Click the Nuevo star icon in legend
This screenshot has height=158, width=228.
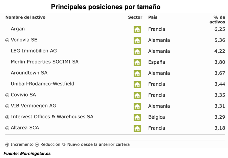(x=64, y=145)
